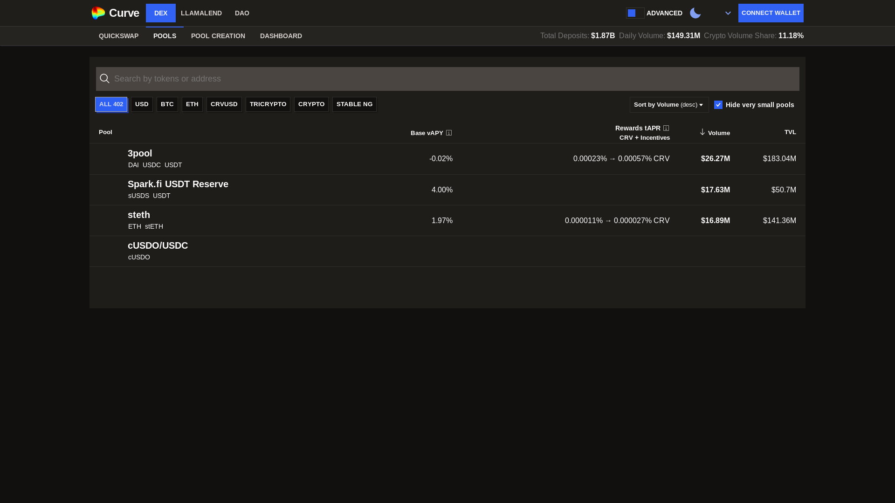Click the $141.36M TVL value
895x503 pixels.
coord(779,221)
